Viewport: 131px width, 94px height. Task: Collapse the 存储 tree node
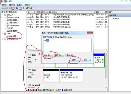(3, 34)
